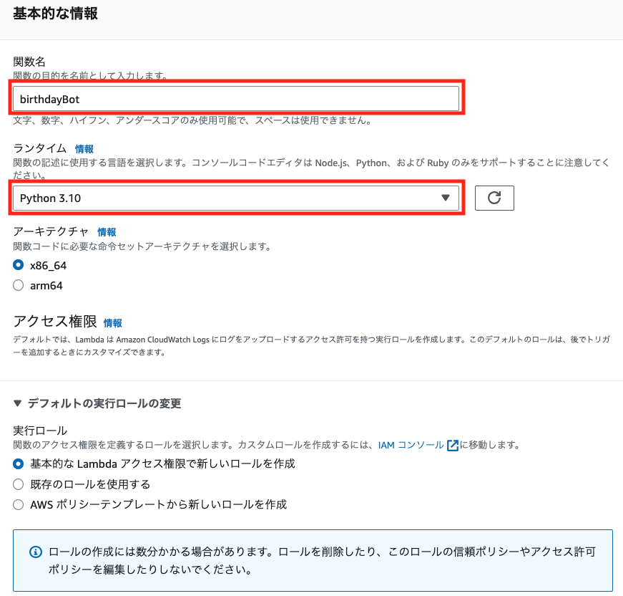The width and height of the screenshot is (623, 596).
Task: Click the disclosure triangle before デフォルトの実行ロールの変更
Action: [x=18, y=403]
